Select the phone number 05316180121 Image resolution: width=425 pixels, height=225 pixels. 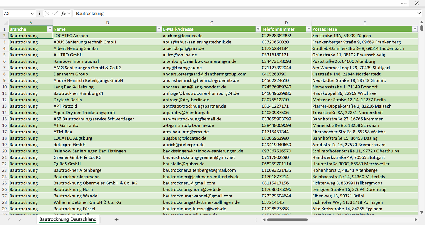pos(286,55)
